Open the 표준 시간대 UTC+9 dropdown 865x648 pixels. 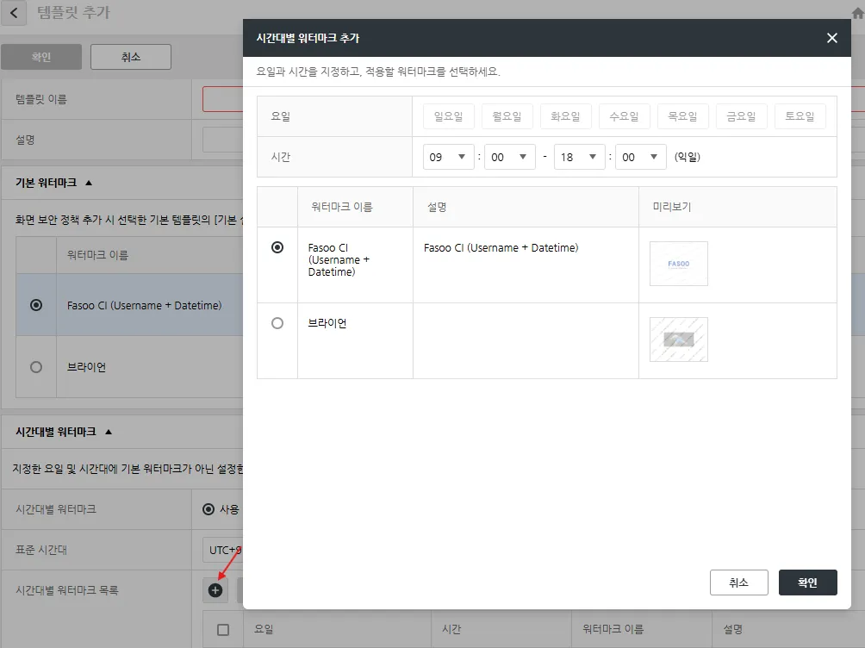pos(223,550)
